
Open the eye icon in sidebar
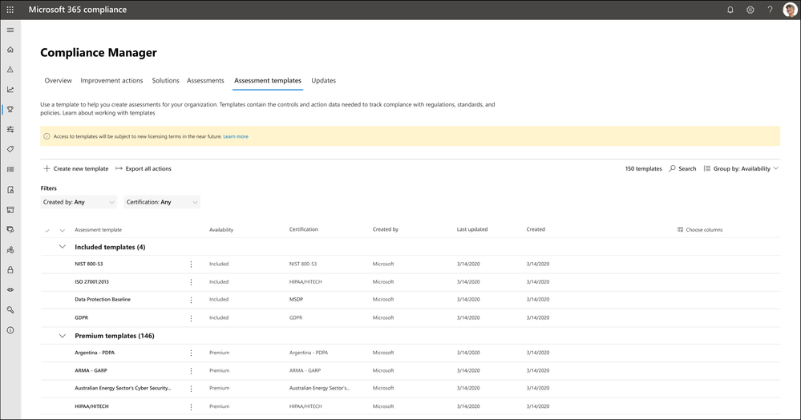(x=10, y=289)
